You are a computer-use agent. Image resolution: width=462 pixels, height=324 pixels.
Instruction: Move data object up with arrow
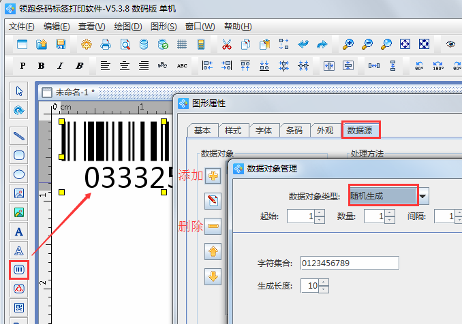pyautogui.click(x=213, y=251)
